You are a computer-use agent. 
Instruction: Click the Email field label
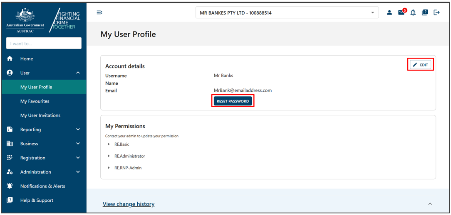click(x=111, y=91)
